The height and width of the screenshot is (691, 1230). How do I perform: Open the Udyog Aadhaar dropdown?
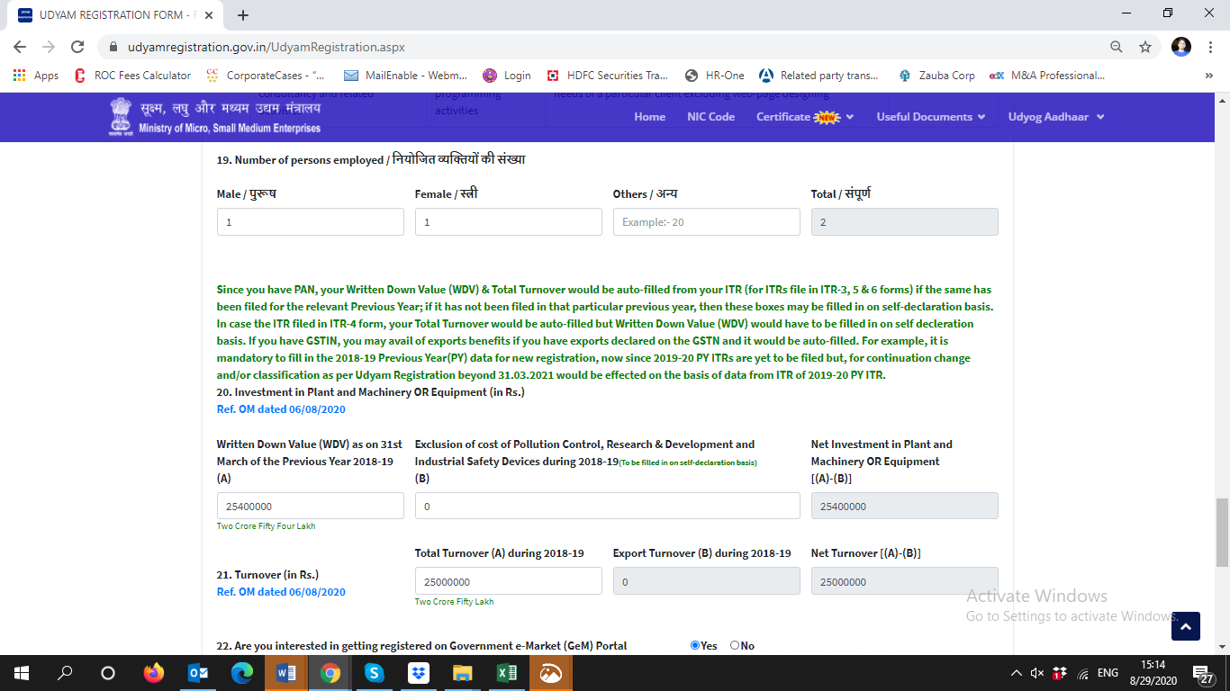1055,117
